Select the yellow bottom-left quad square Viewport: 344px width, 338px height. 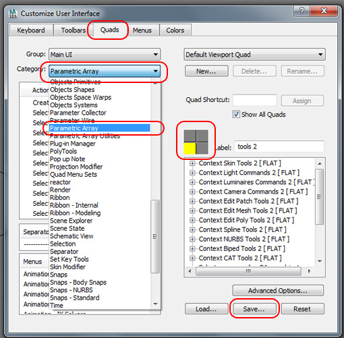click(x=190, y=148)
